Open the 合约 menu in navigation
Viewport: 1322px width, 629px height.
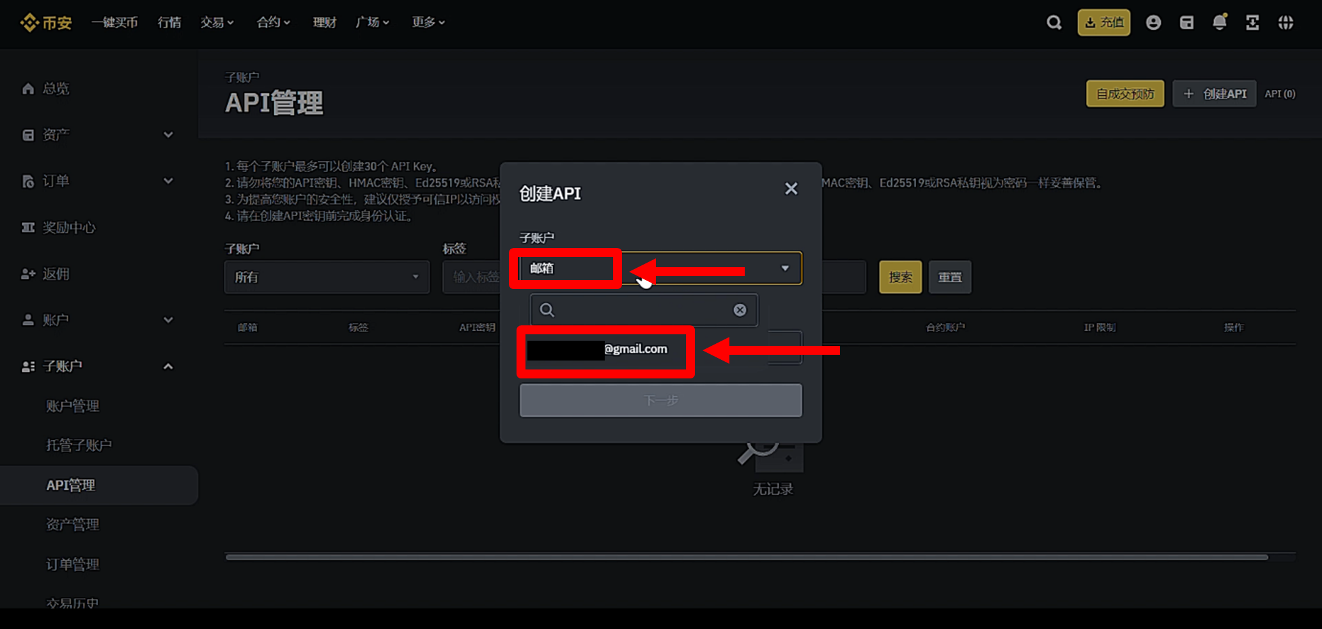[273, 22]
